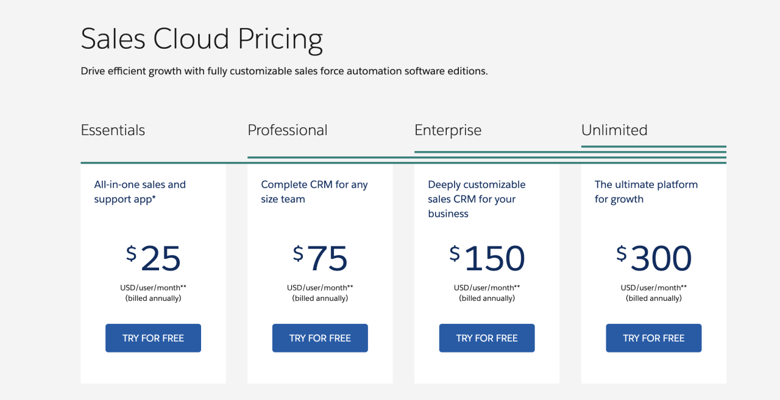Screen dimensions: 780x400
Task: Click Complete CRM for any size team text
Action: (x=314, y=191)
